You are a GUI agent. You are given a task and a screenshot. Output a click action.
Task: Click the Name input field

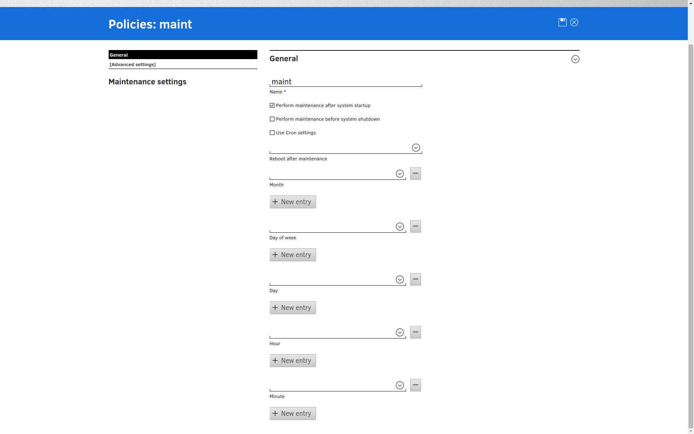coord(345,82)
